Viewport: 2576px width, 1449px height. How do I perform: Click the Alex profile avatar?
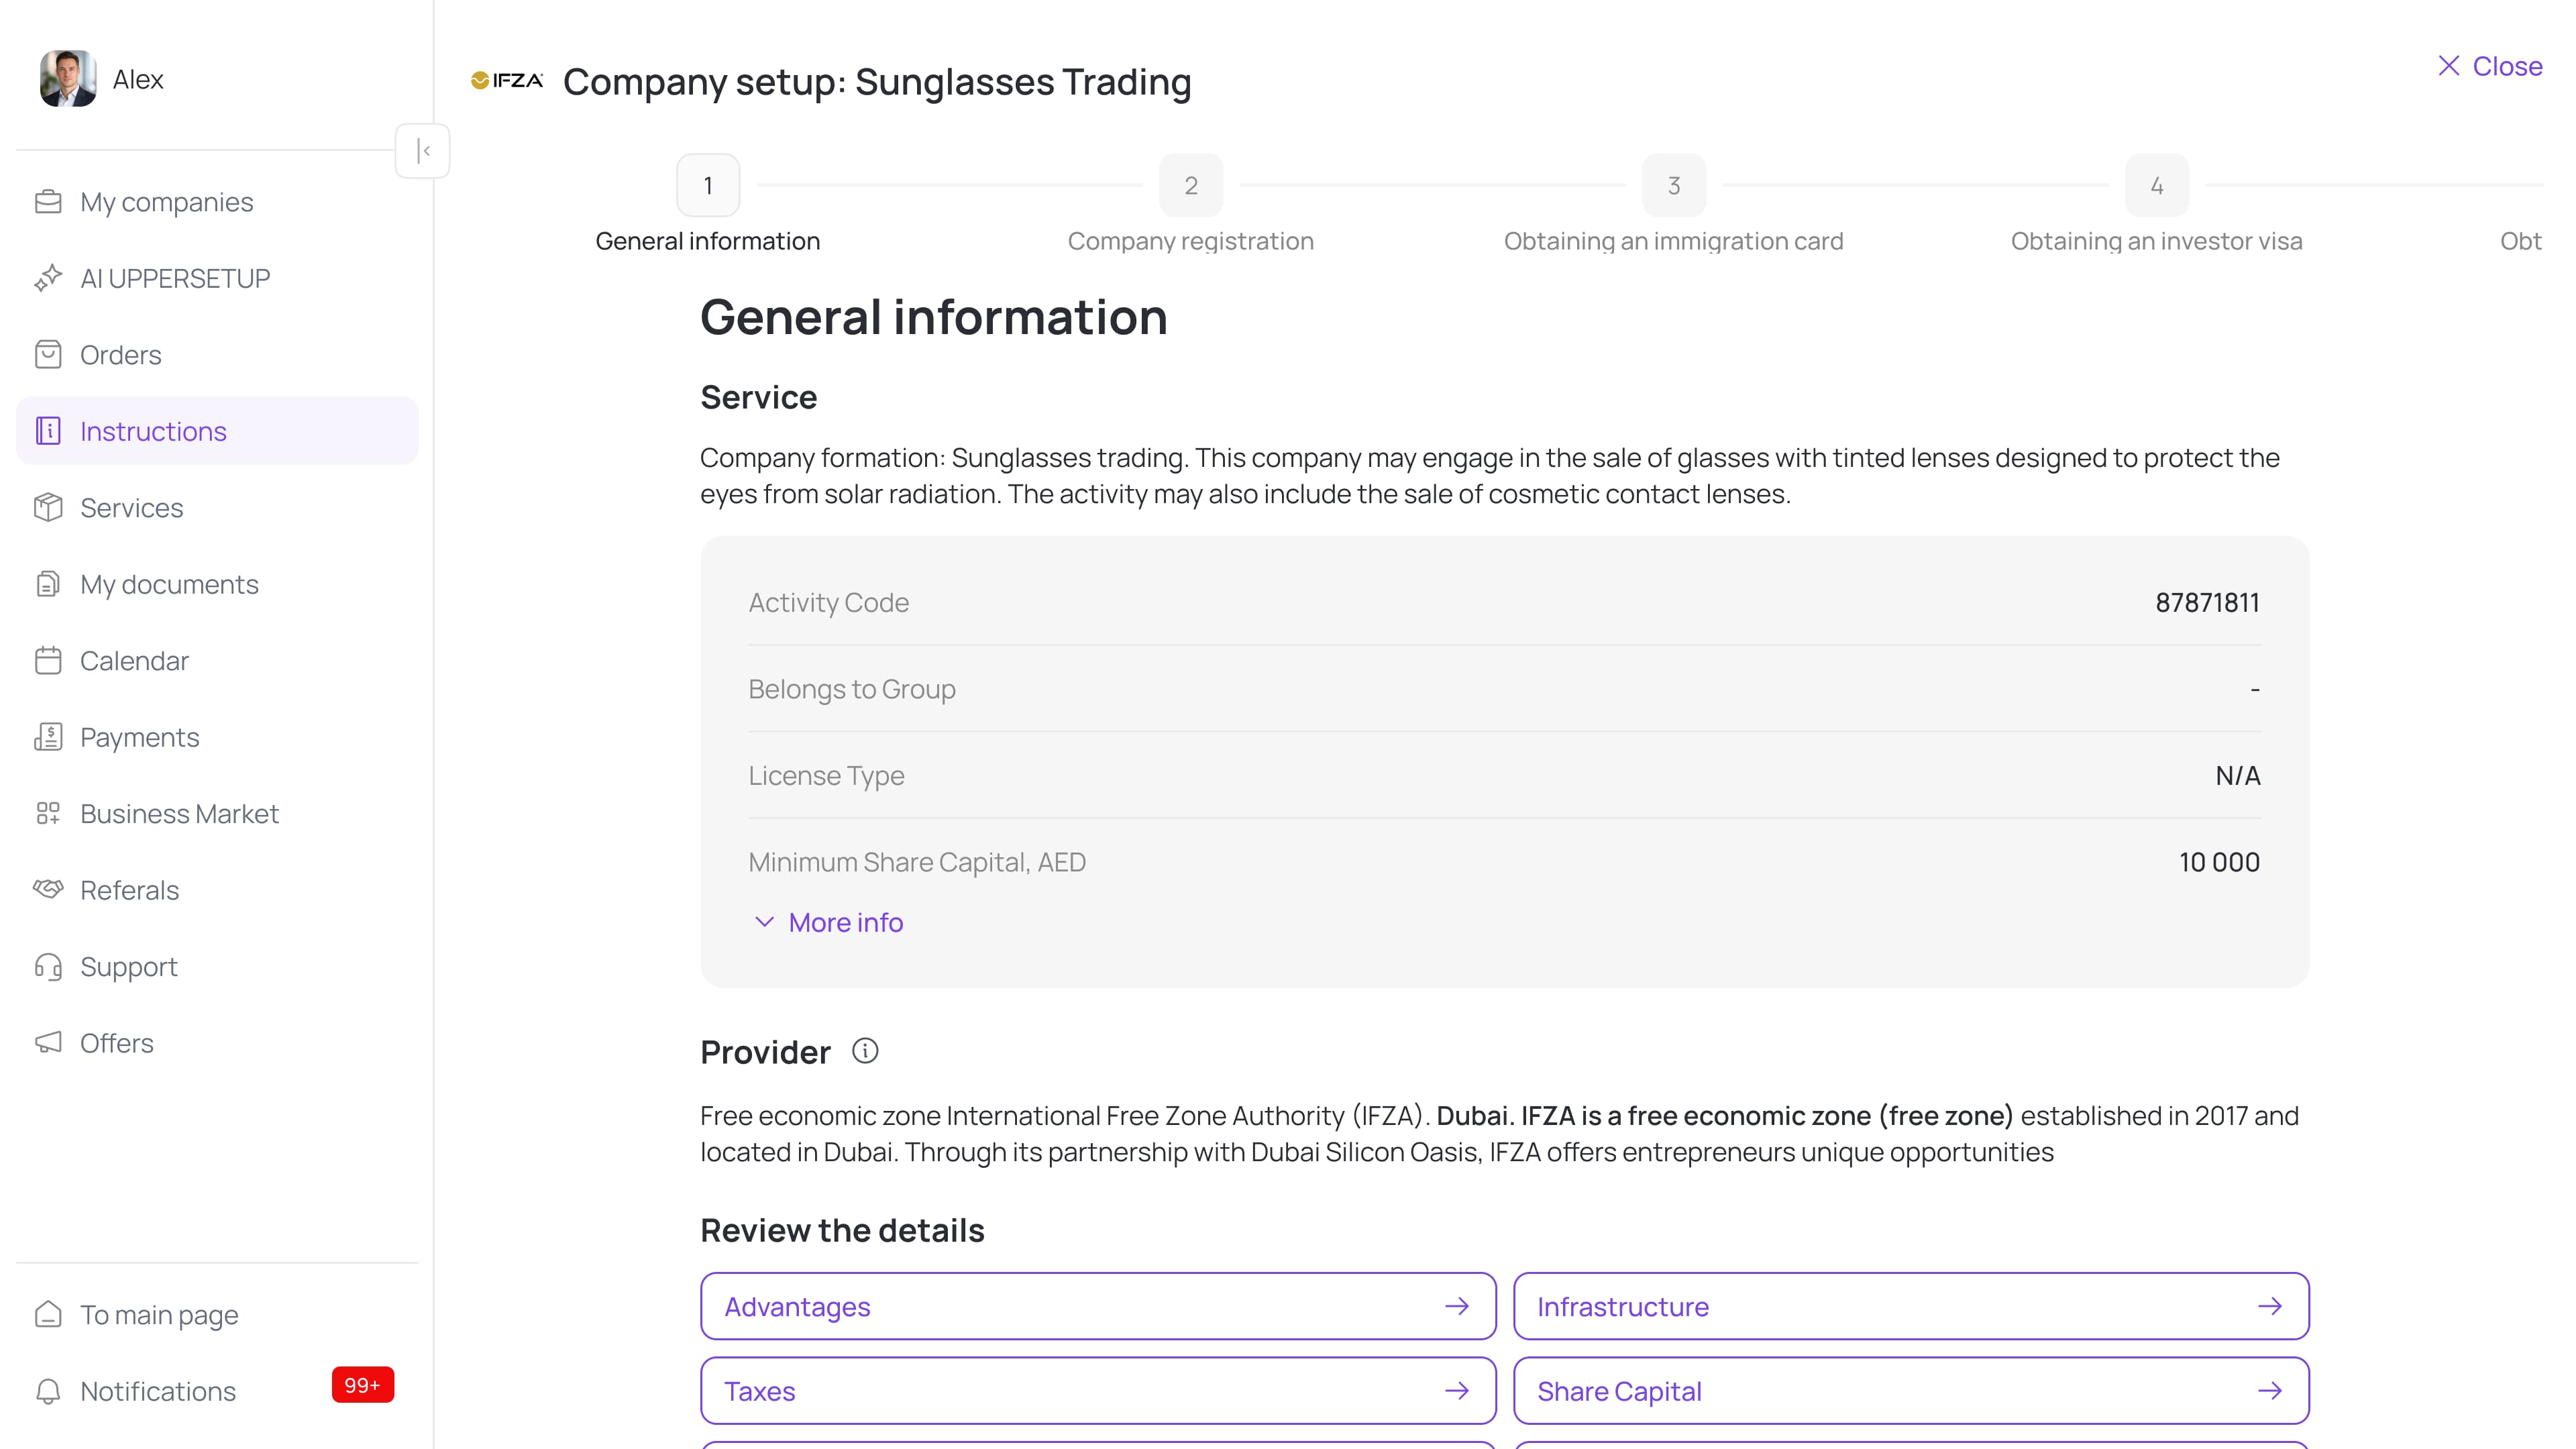pos(68,79)
